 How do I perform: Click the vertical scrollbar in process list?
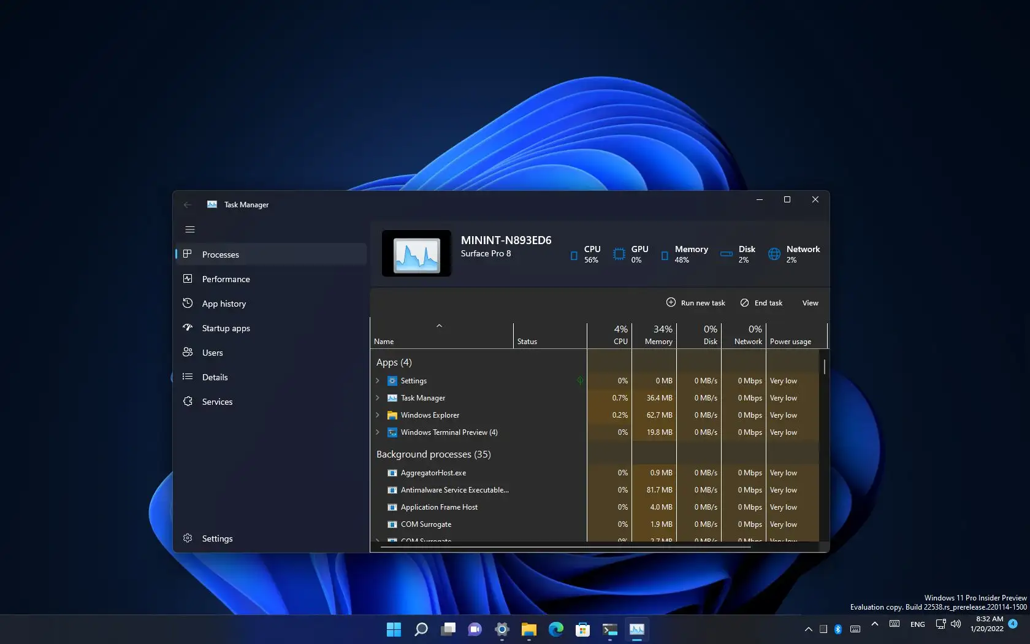(824, 368)
